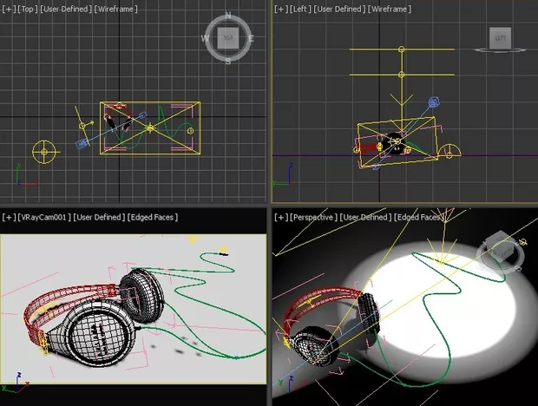The image size is (538, 406).
Task: Open the [+] menu of the Left viewport
Action: 281,10
